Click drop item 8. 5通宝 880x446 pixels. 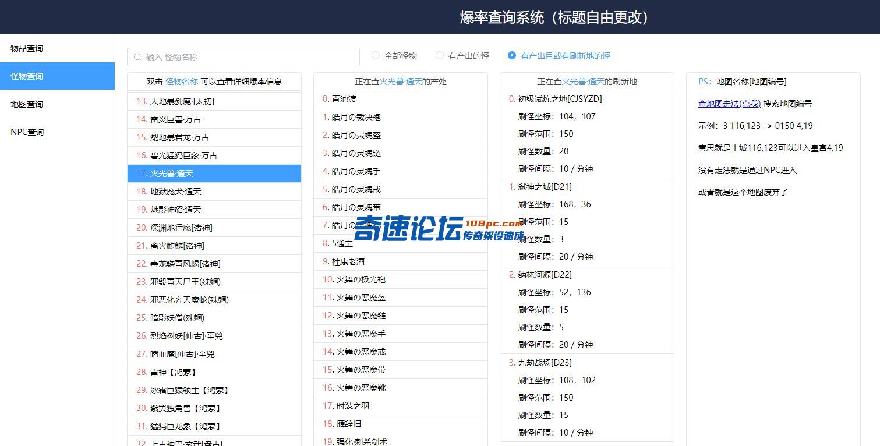tap(401, 243)
